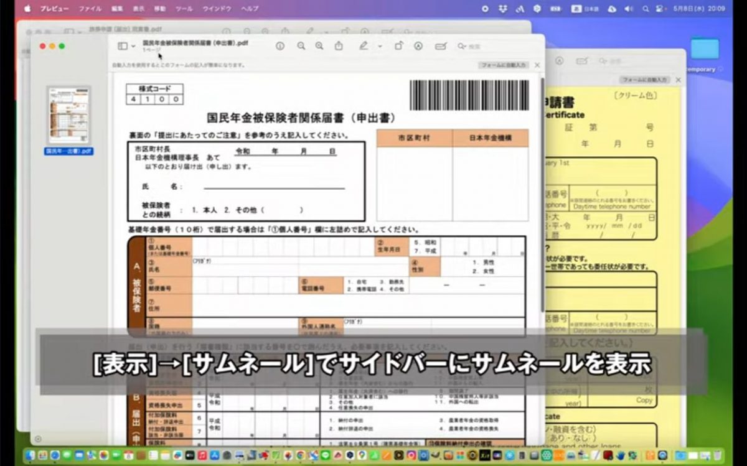747x466 pixels.
Task: Open the 編集 menu
Action: (x=117, y=9)
